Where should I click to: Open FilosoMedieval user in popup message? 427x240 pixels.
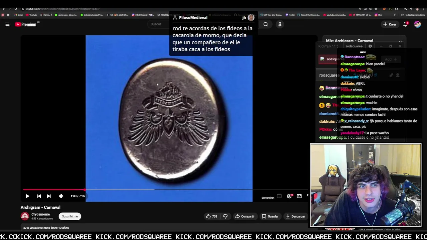pos(193,18)
